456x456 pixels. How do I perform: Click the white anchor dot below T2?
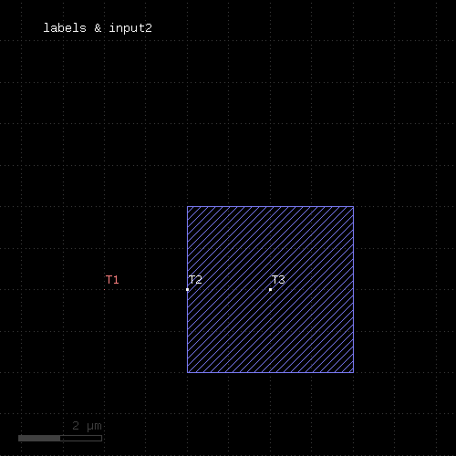coord(187,290)
